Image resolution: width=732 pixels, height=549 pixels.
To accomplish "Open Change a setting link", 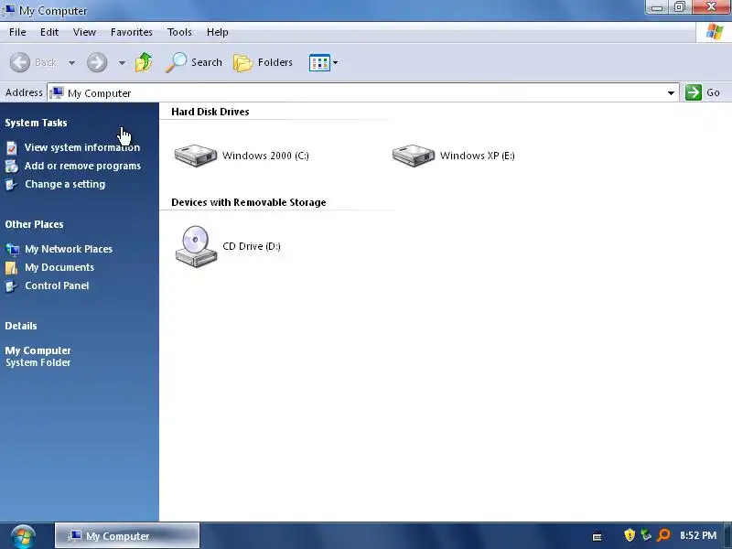I will (x=65, y=184).
